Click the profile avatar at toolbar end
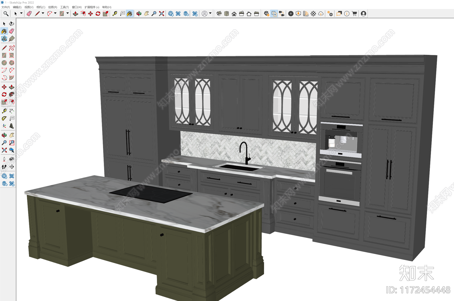This screenshot has height=301, width=454. pos(363,14)
